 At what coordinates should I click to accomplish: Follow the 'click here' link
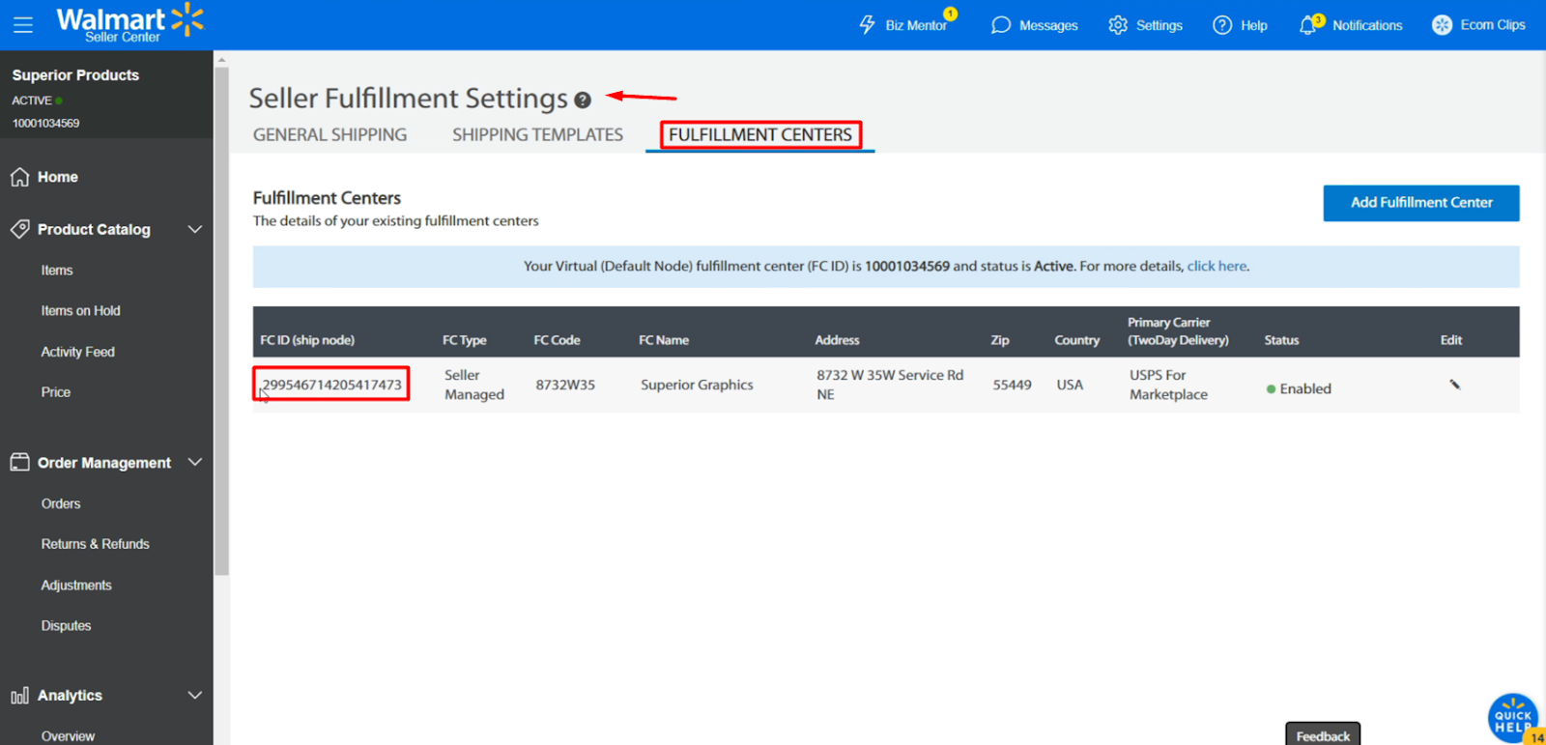pyautogui.click(x=1217, y=266)
